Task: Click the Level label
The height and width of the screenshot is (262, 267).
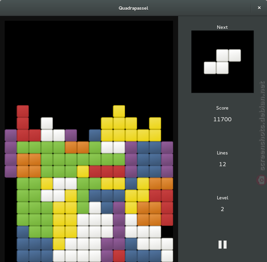Action: (x=223, y=198)
